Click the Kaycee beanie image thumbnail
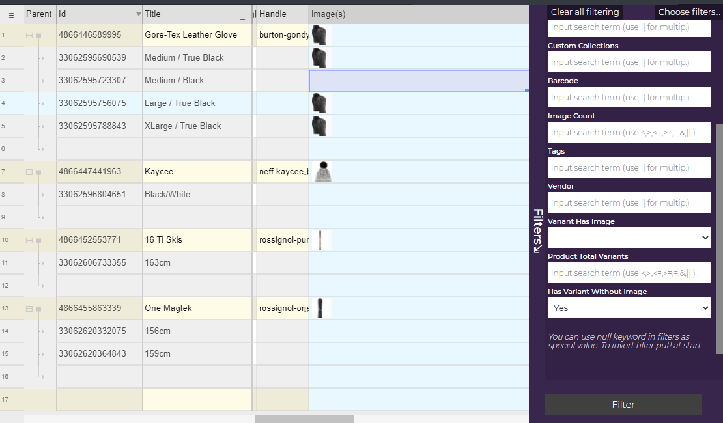 (322, 172)
